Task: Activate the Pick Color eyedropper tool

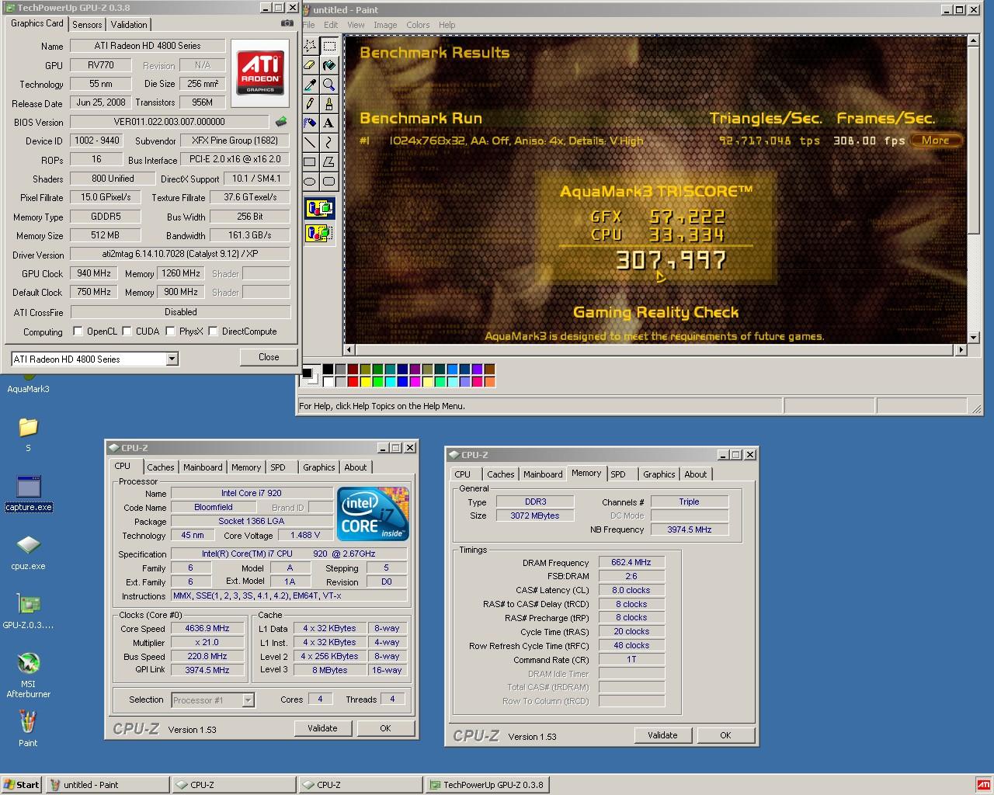Action: coord(310,85)
